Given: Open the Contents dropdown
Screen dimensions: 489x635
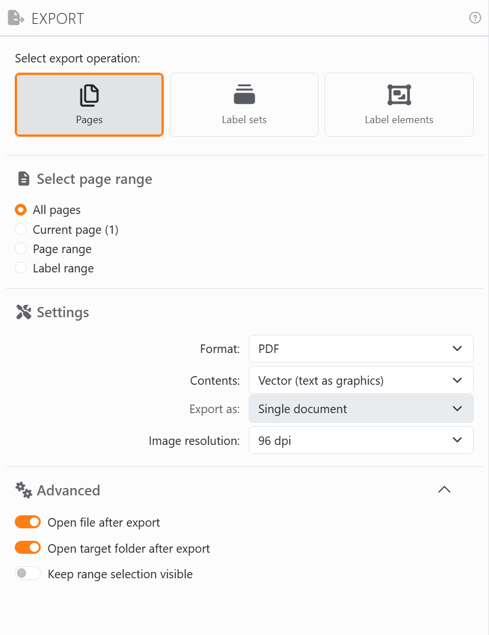Looking at the screenshot, I should click(361, 380).
